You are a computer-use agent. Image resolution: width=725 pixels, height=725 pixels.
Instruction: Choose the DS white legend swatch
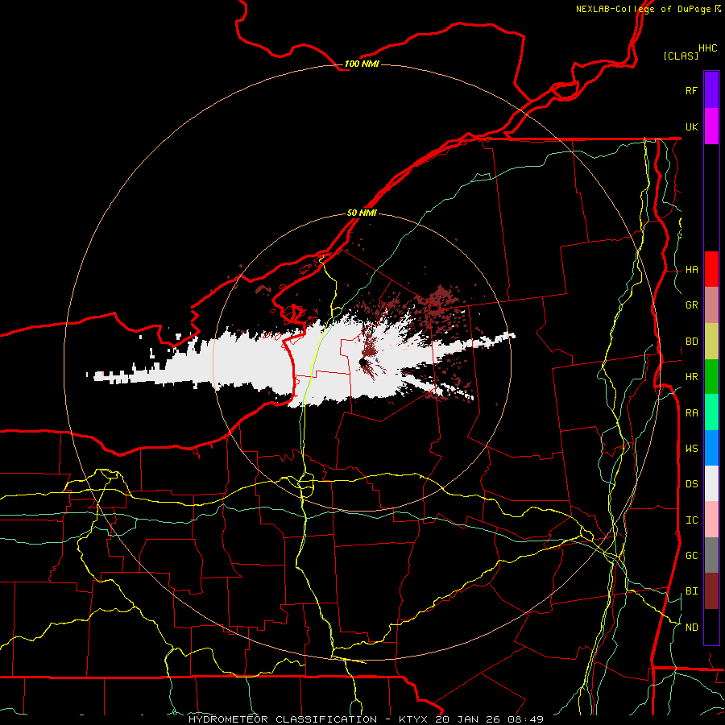point(711,483)
